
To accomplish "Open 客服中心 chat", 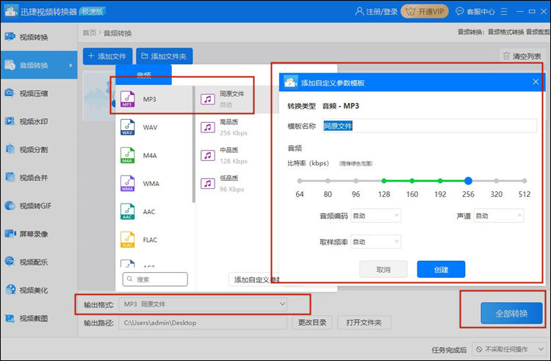I will pyautogui.click(x=475, y=12).
